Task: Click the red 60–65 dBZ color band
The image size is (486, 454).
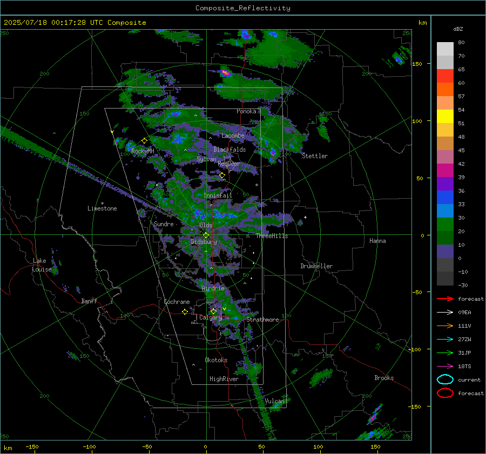Action: (x=445, y=76)
